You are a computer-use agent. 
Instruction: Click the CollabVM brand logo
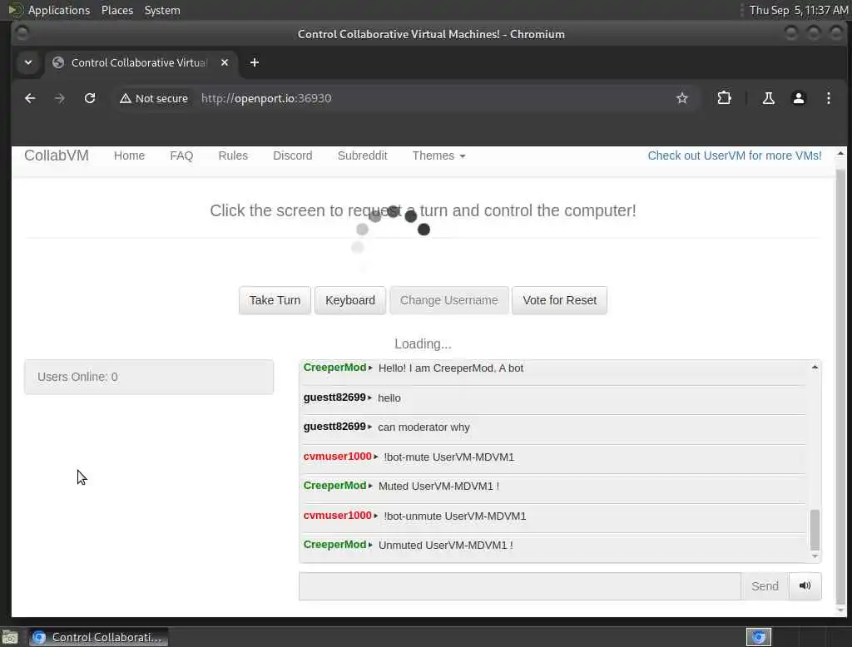[57, 156]
